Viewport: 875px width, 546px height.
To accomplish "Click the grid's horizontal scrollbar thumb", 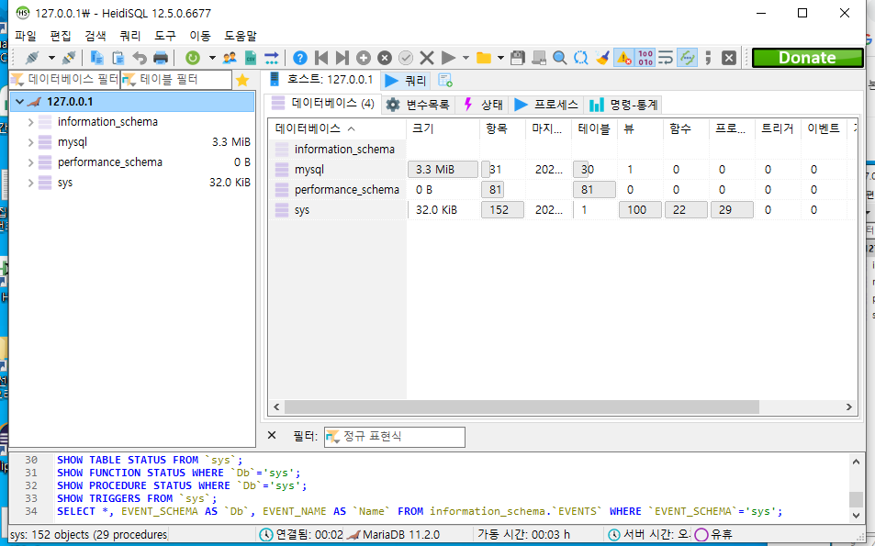I will tap(522, 407).
